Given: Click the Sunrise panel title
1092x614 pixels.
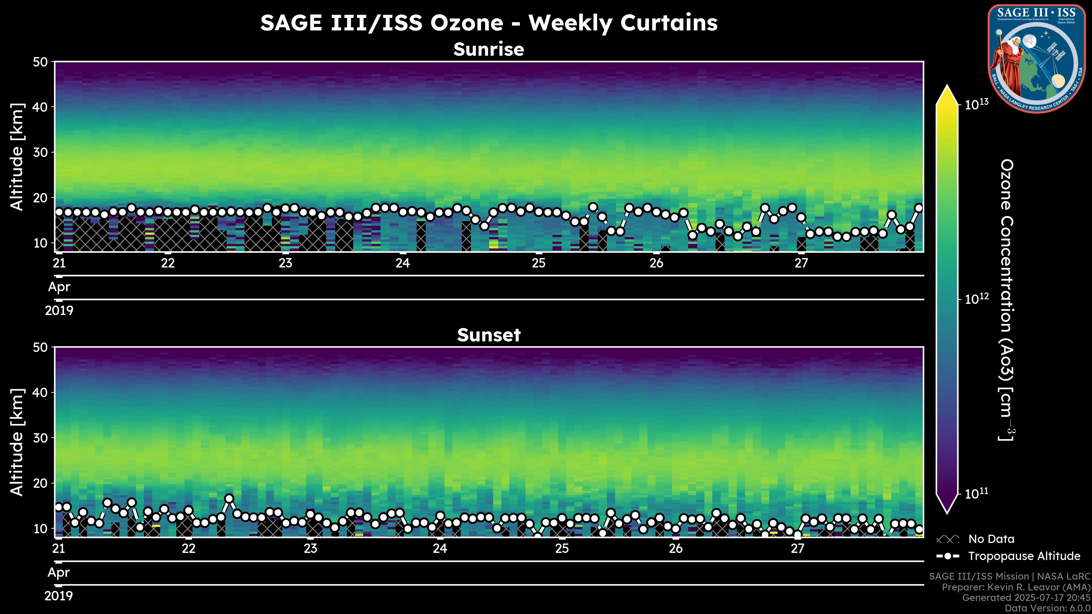Looking at the screenshot, I should 489,49.
